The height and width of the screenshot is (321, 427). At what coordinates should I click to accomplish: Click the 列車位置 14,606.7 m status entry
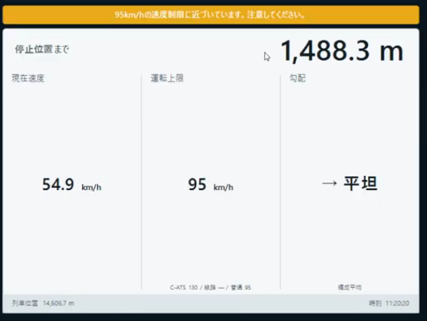[43, 303]
